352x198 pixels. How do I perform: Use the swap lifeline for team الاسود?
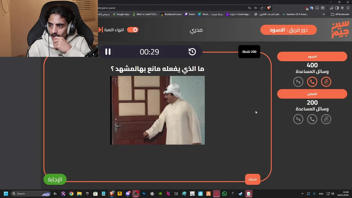pos(298,82)
